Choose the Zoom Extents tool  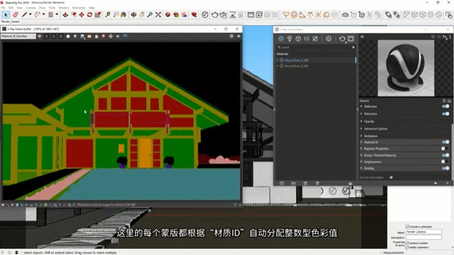coord(158,14)
